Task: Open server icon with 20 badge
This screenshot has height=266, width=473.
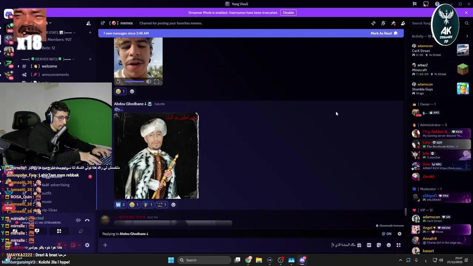Action: tap(8, 63)
